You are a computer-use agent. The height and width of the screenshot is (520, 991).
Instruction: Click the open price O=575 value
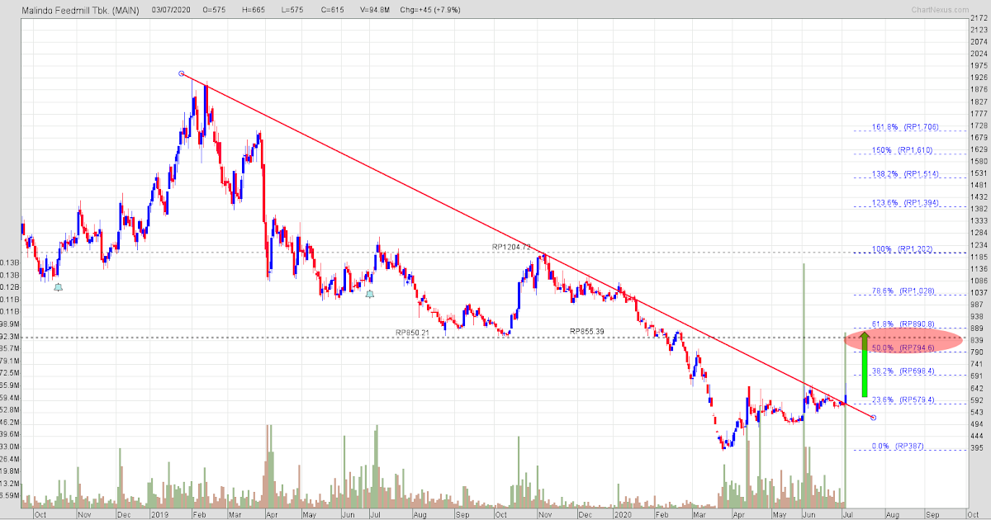[216, 10]
